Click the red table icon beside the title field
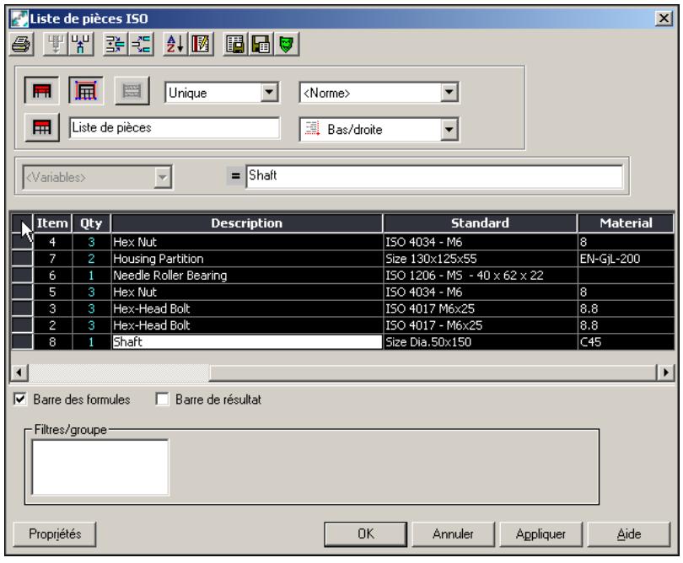The height and width of the screenshot is (563, 683). click(42, 127)
